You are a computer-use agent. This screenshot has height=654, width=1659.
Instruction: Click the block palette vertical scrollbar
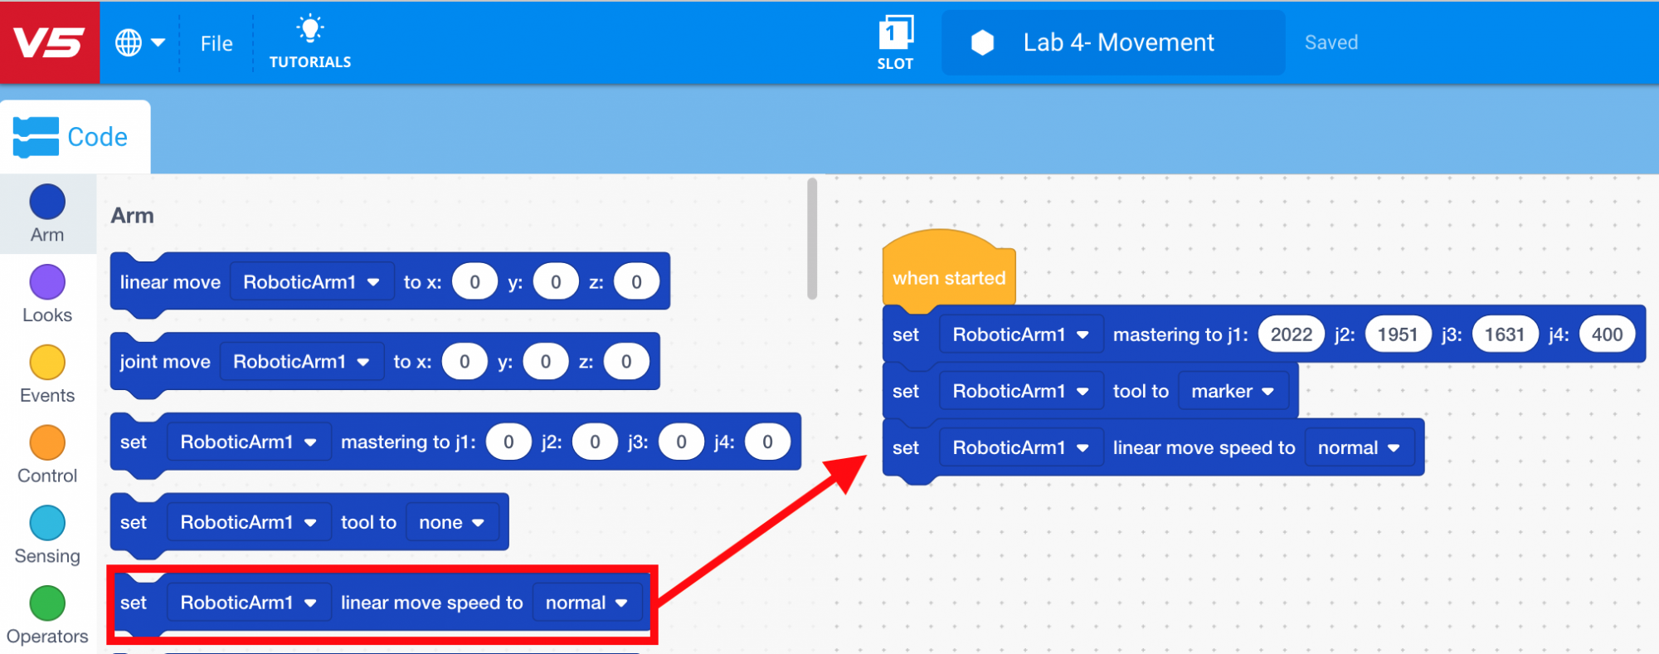[812, 239]
